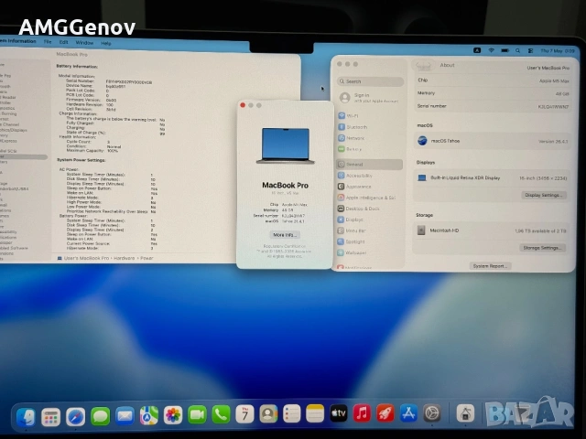This screenshot has width=586, height=439.
Task: Select Bluetooth in the Settings sidebar
Action: (x=369, y=127)
